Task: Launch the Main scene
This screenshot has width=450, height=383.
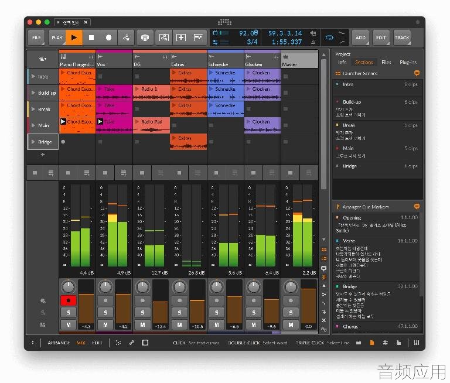Action: point(33,125)
